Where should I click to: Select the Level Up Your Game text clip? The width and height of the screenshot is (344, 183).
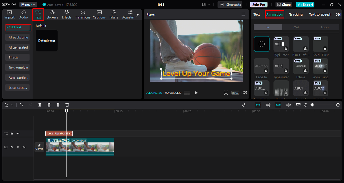coord(59,133)
